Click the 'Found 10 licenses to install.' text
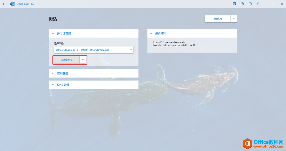Viewport: 286px width, 151px height. [169, 42]
